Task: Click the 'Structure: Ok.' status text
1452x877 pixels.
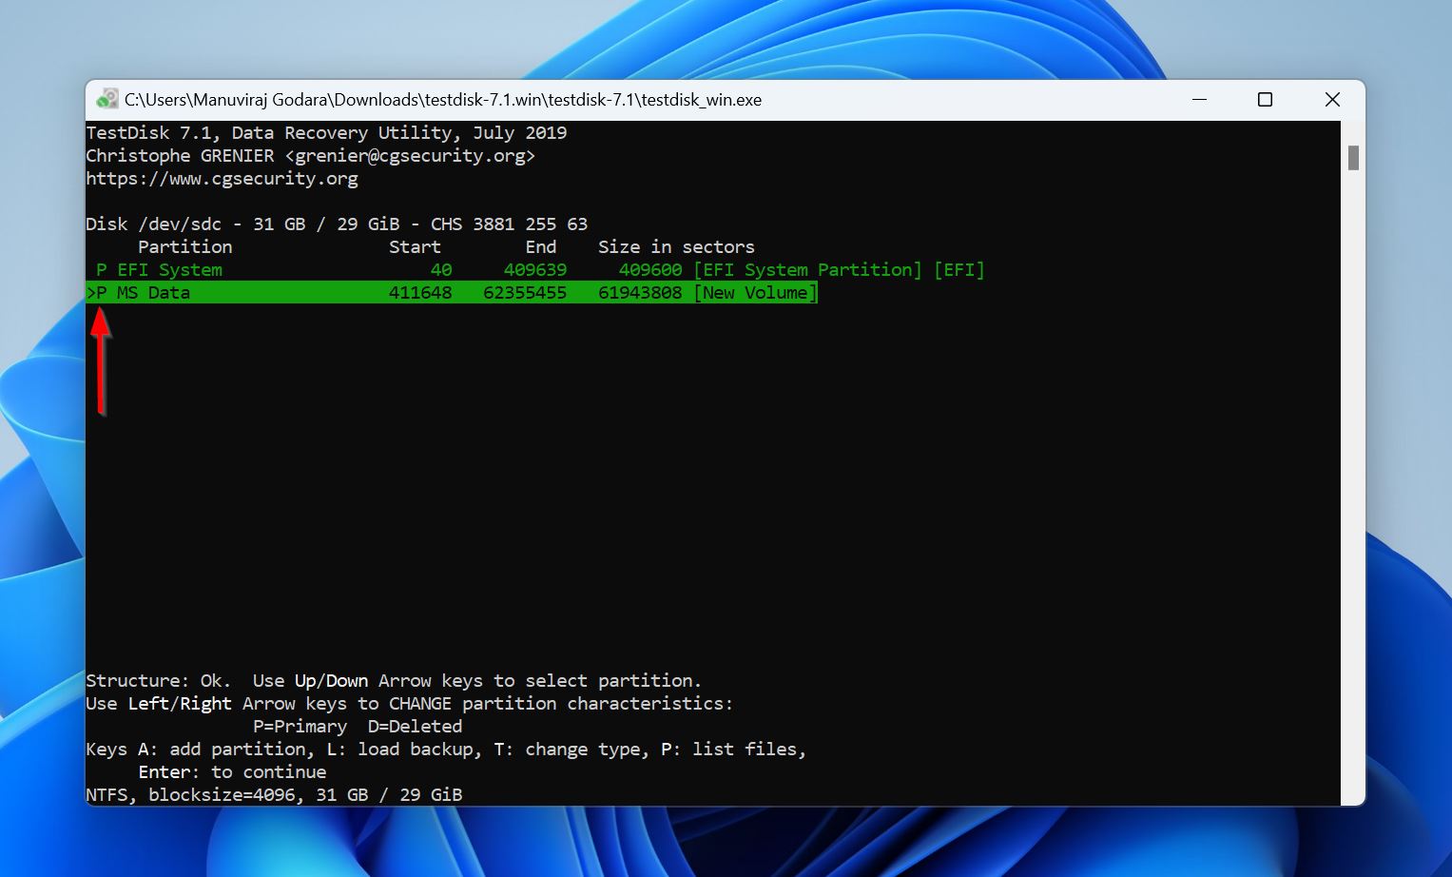Action: [x=158, y=681]
